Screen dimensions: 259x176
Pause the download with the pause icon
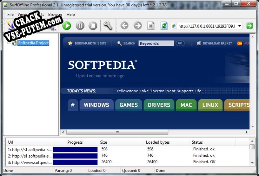point(80,26)
